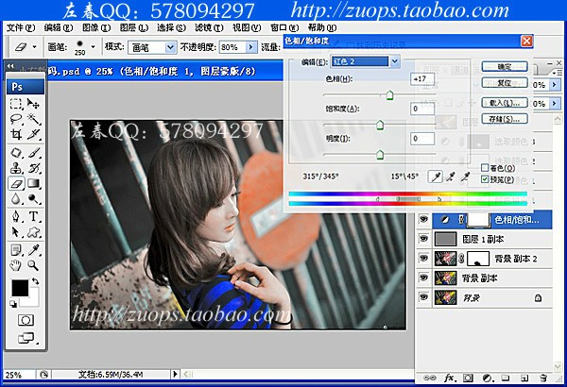Image resolution: width=567 pixels, height=387 pixels.
Task: Open the status bar info arrow
Action: [175, 375]
